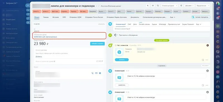The width and height of the screenshot is (223, 102).
Task: Click the blue Открыть button in chat card
Action: tap(122, 60)
